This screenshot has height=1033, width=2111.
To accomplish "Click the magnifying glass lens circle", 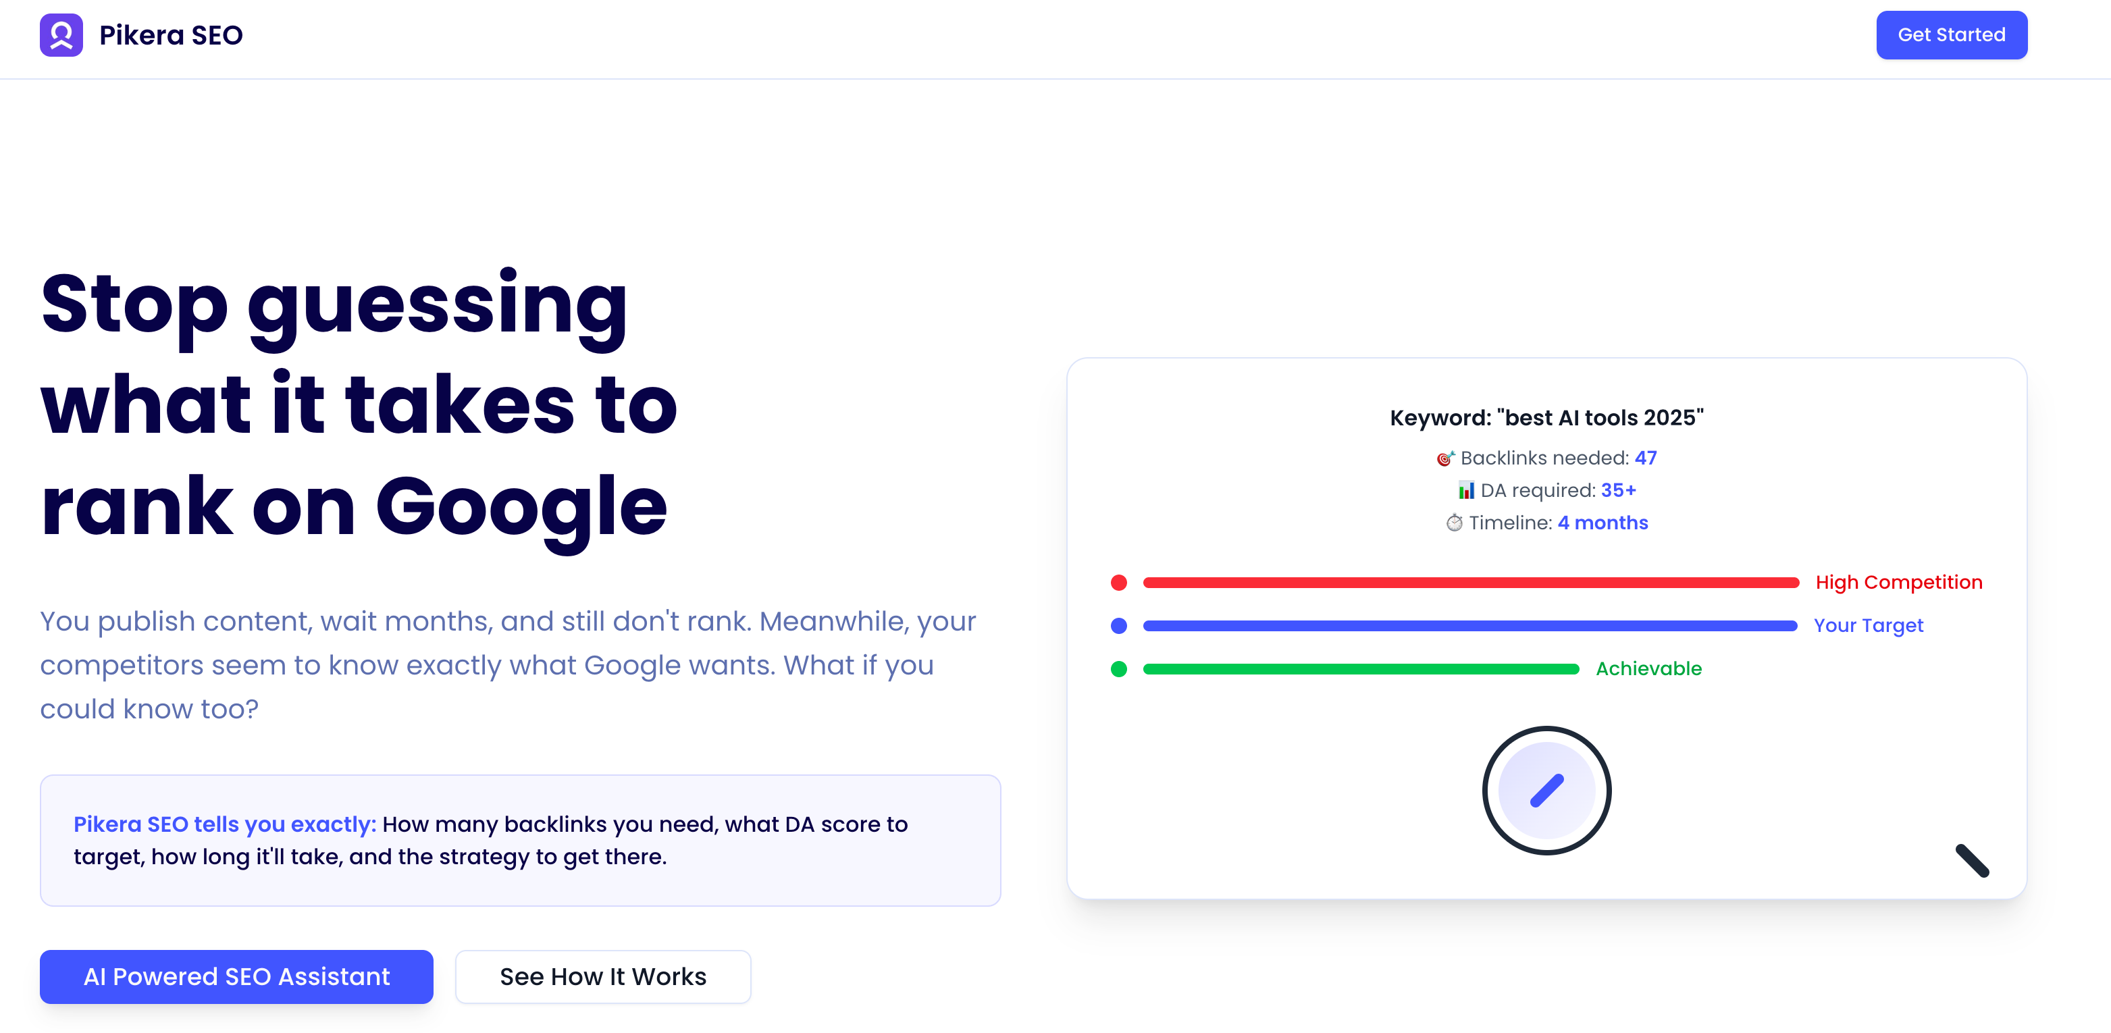I will coord(1546,791).
